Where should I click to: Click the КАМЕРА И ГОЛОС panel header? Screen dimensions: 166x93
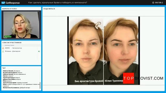pyautogui.click(x=10, y=9)
